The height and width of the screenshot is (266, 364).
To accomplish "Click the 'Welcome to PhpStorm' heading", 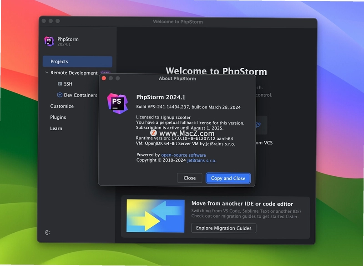I will tap(216, 71).
